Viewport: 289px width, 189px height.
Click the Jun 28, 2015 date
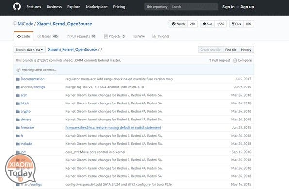(241, 128)
